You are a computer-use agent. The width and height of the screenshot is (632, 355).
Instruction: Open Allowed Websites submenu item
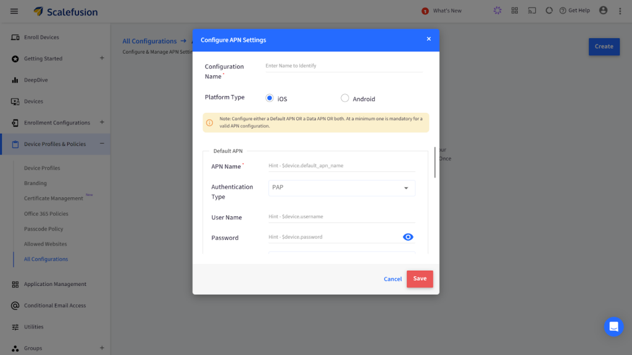click(45, 244)
